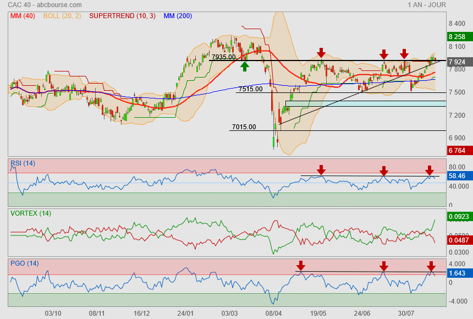The height and width of the screenshot is (319, 473).
Task: Click the green 8 258 price tag
Action: pyautogui.click(x=457, y=37)
